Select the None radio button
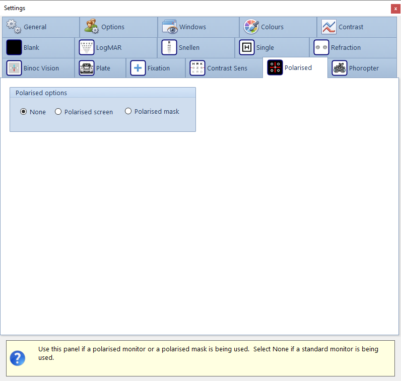Viewport: 401px width, 381px height. coord(23,112)
